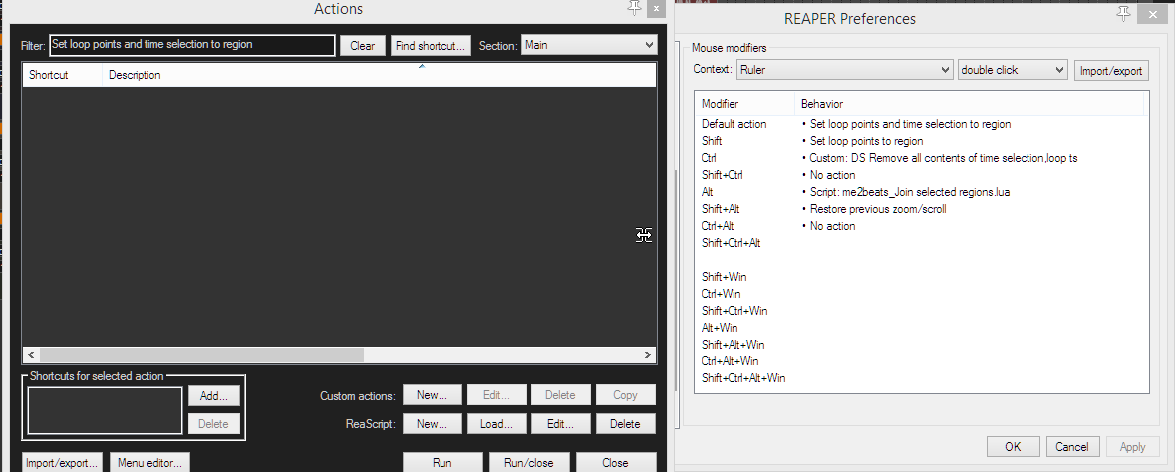Load a ReaScript file

(x=496, y=423)
